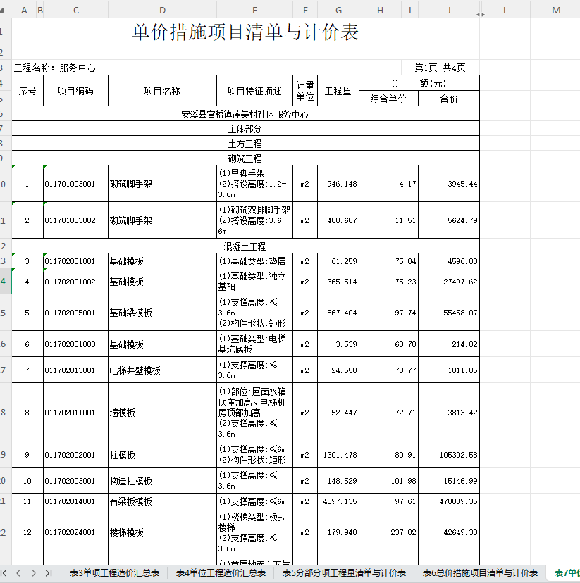The height and width of the screenshot is (583, 580).
Task: Select the row 安溪县官桥镇莲美村社区服务中心
Action: click(245, 114)
